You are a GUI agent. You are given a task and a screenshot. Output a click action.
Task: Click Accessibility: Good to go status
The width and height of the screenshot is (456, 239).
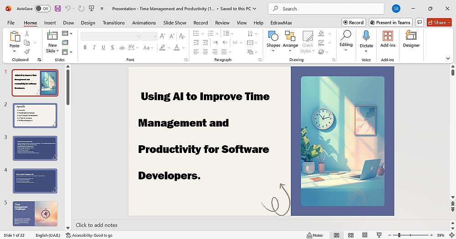89,235
